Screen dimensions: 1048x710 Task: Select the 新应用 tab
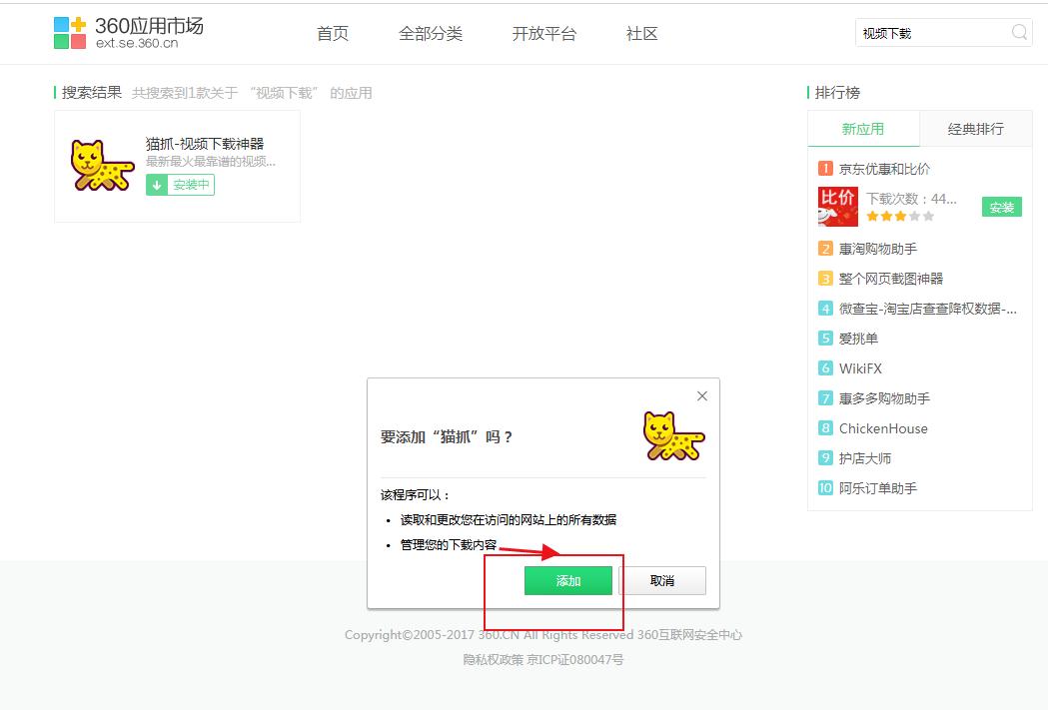tap(863, 129)
